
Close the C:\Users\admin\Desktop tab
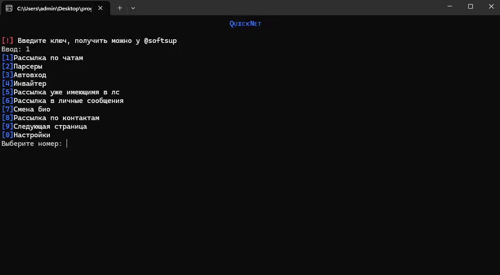pos(100,8)
